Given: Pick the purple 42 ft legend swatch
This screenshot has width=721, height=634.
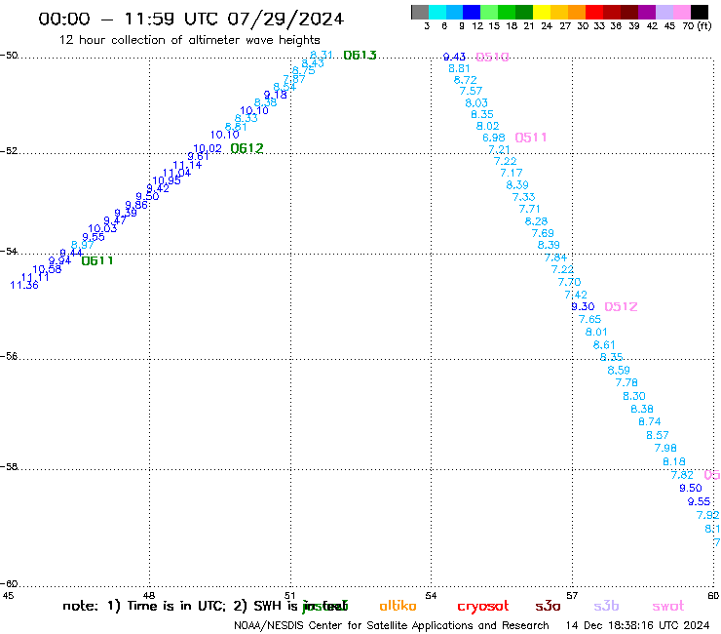Looking at the screenshot, I should (x=647, y=12).
